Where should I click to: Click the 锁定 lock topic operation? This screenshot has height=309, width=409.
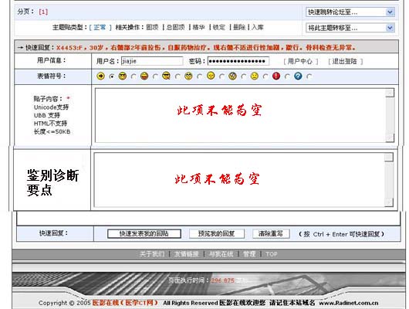pos(219,27)
